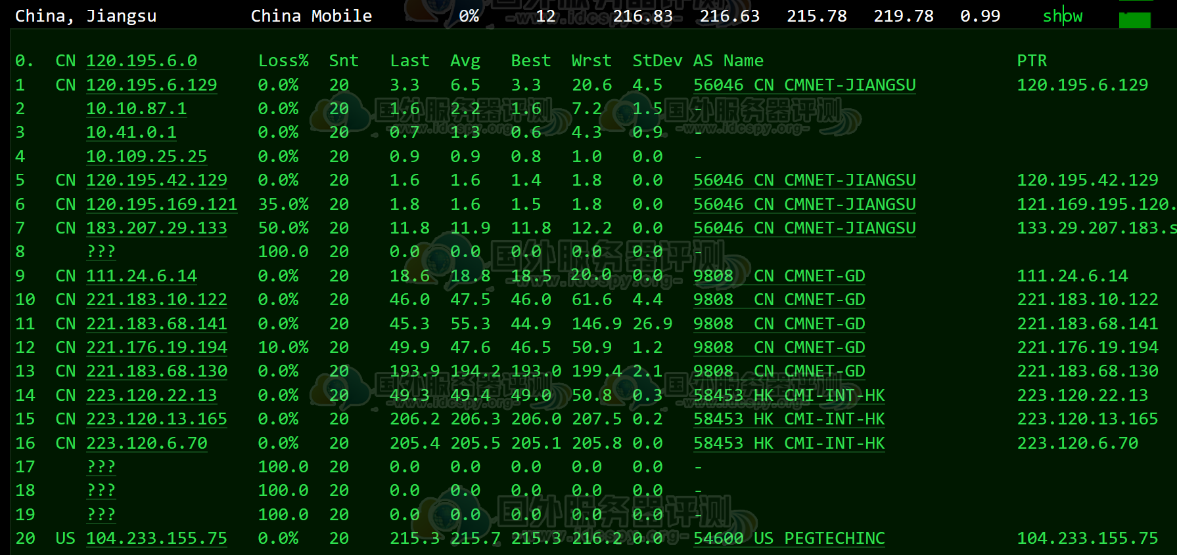1177x555 pixels.
Task: Select worst value 146.9 in hop 11
Action: tap(597, 324)
